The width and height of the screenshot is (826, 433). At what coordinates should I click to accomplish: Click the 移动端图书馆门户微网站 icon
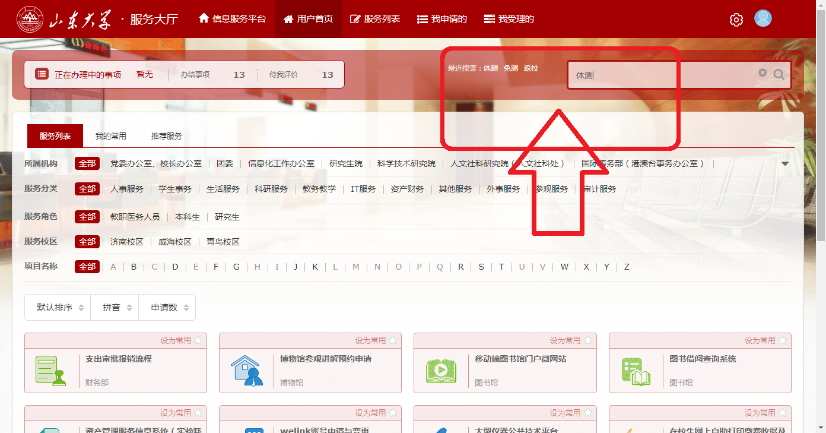[x=440, y=370]
